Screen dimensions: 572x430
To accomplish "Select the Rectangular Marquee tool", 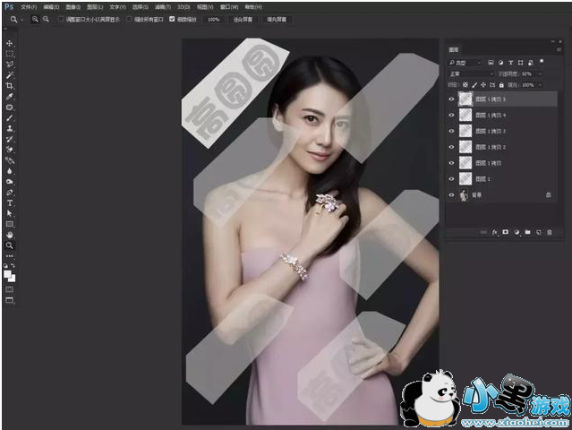I will [10, 54].
